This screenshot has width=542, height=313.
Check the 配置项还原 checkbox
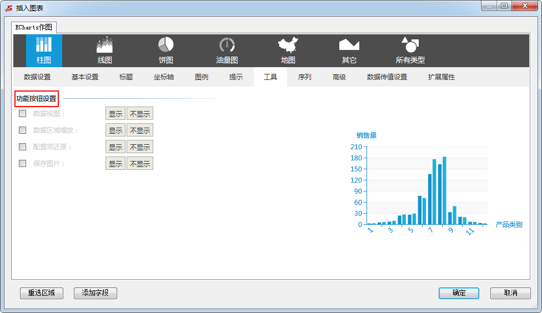(22, 147)
